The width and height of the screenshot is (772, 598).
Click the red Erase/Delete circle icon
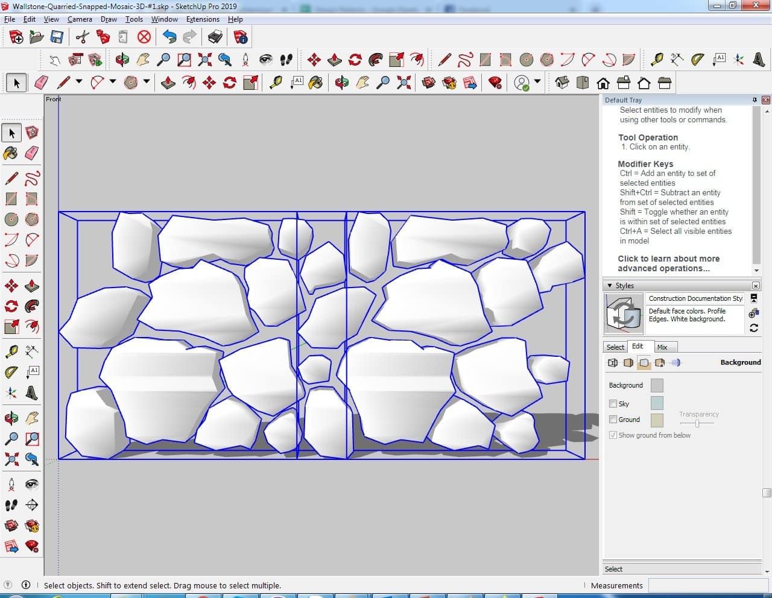(x=144, y=37)
